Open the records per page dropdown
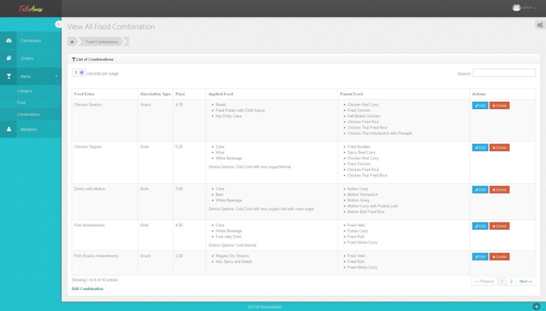 pyautogui.click(x=77, y=72)
